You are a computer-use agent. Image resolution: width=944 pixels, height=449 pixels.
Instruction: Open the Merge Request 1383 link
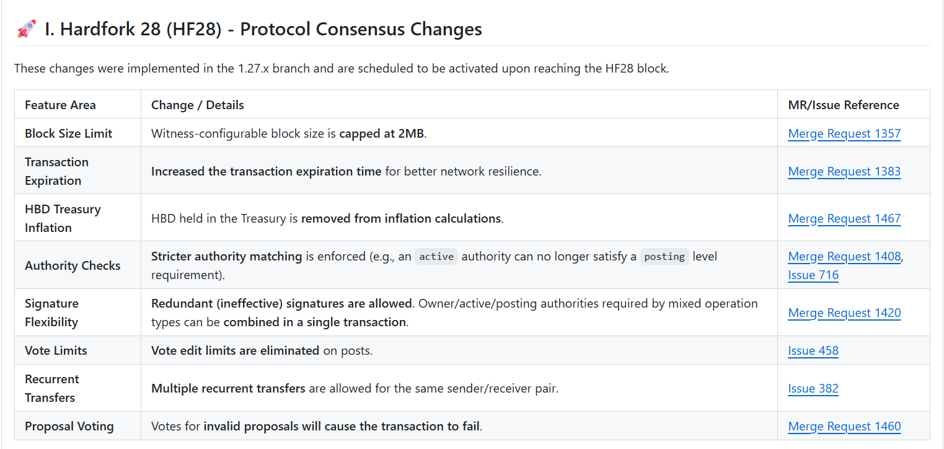844,171
